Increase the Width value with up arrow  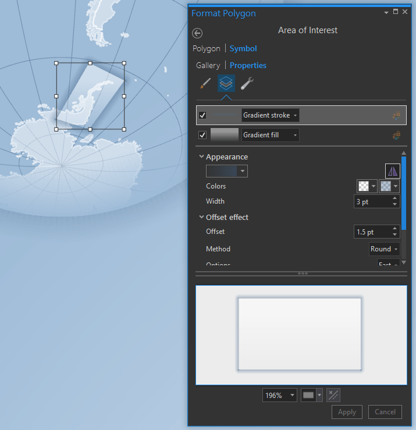(394, 198)
